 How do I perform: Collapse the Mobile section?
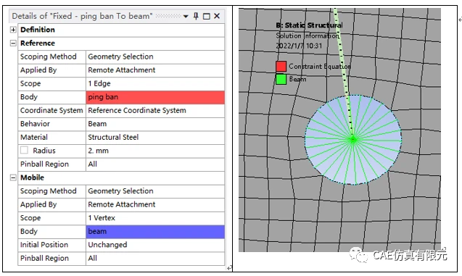13,177
